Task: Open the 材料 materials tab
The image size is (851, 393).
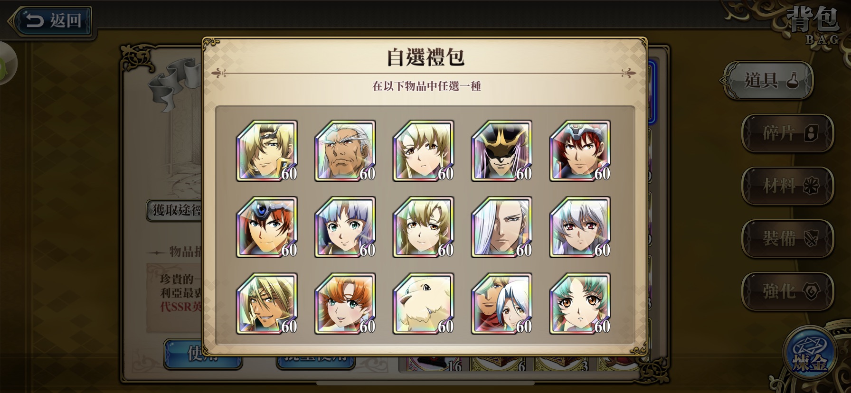Action: click(788, 186)
